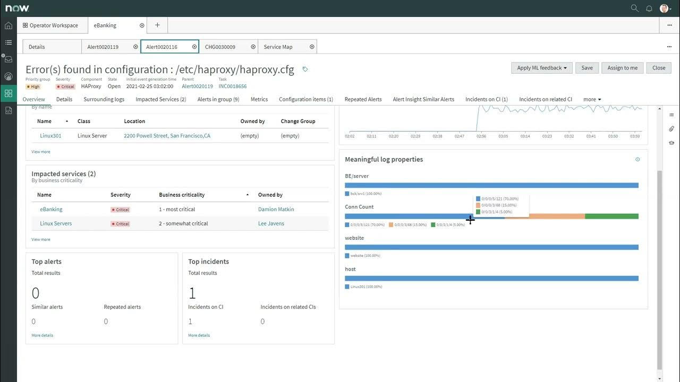Open owner Lee Javens link
The width and height of the screenshot is (680, 382).
click(271, 223)
